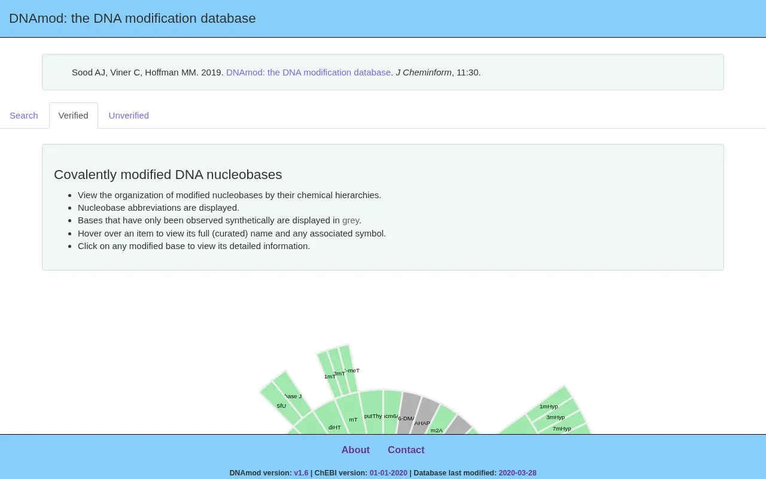766x479 pixels.
Task: Click the 'Sood AJ, Viner C, Hoffman MM' authors text
Action: [x=135, y=72]
